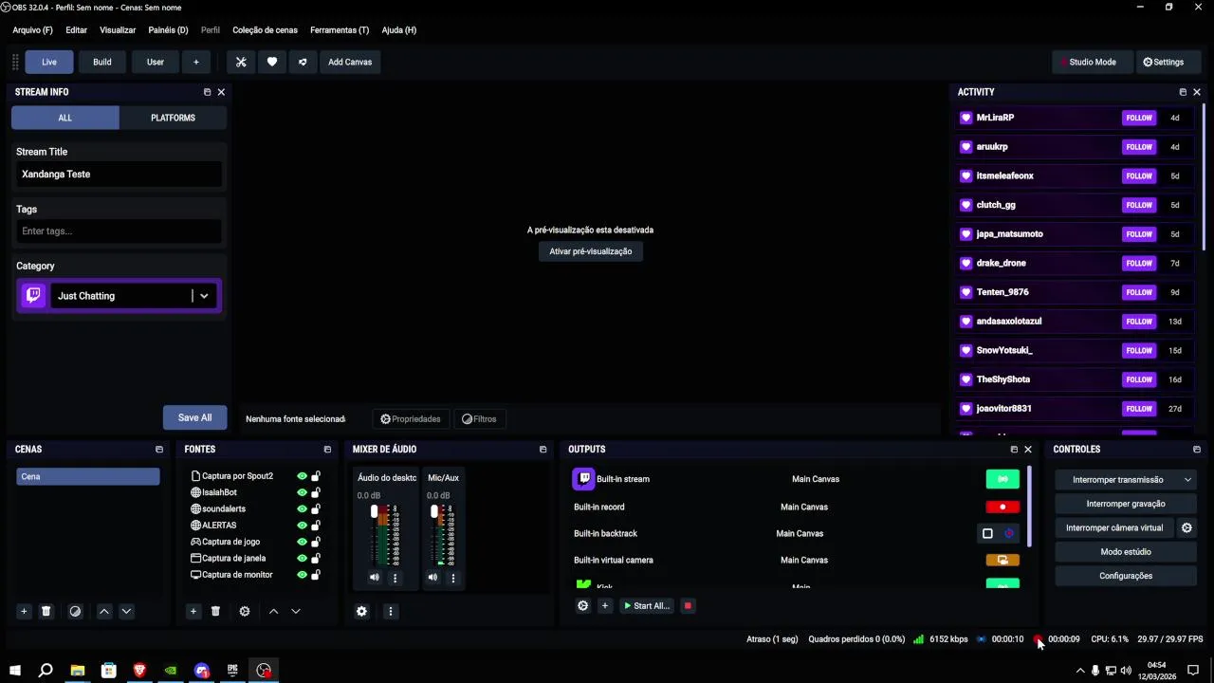Open the Ferramentas menu

point(340,30)
